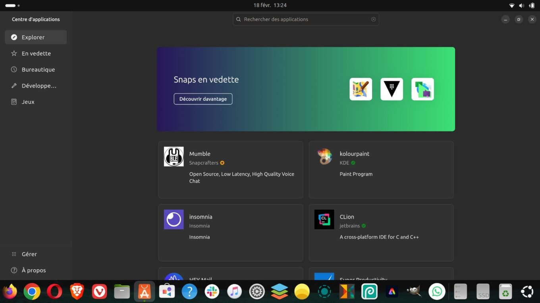Open the Help question mark dock icon
The height and width of the screenshot is (303, 540).
(x=189, y=292)
